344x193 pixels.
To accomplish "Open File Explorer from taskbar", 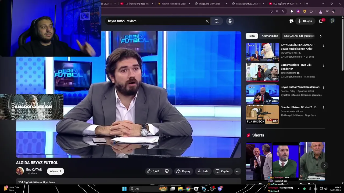I will coord(180,189).
